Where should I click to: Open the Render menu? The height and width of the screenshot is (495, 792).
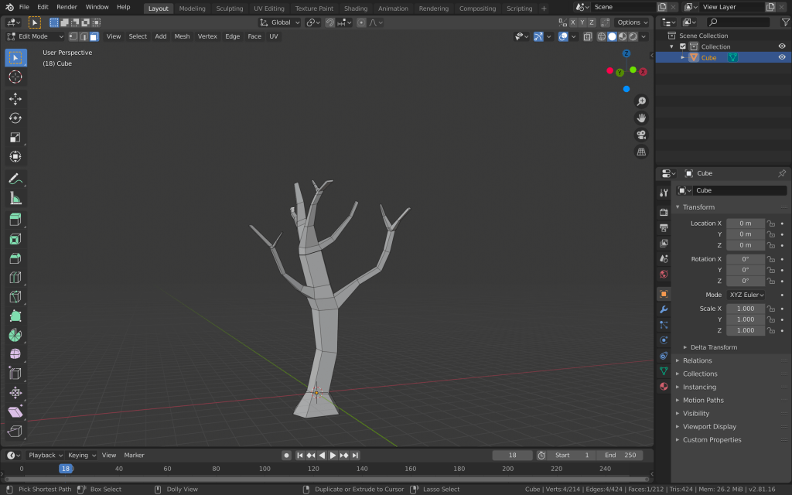tap(67, 7)
